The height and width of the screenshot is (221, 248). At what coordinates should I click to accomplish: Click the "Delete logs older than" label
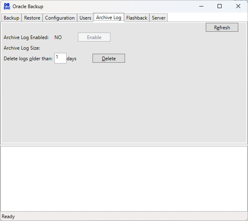[x=28, y=59]
